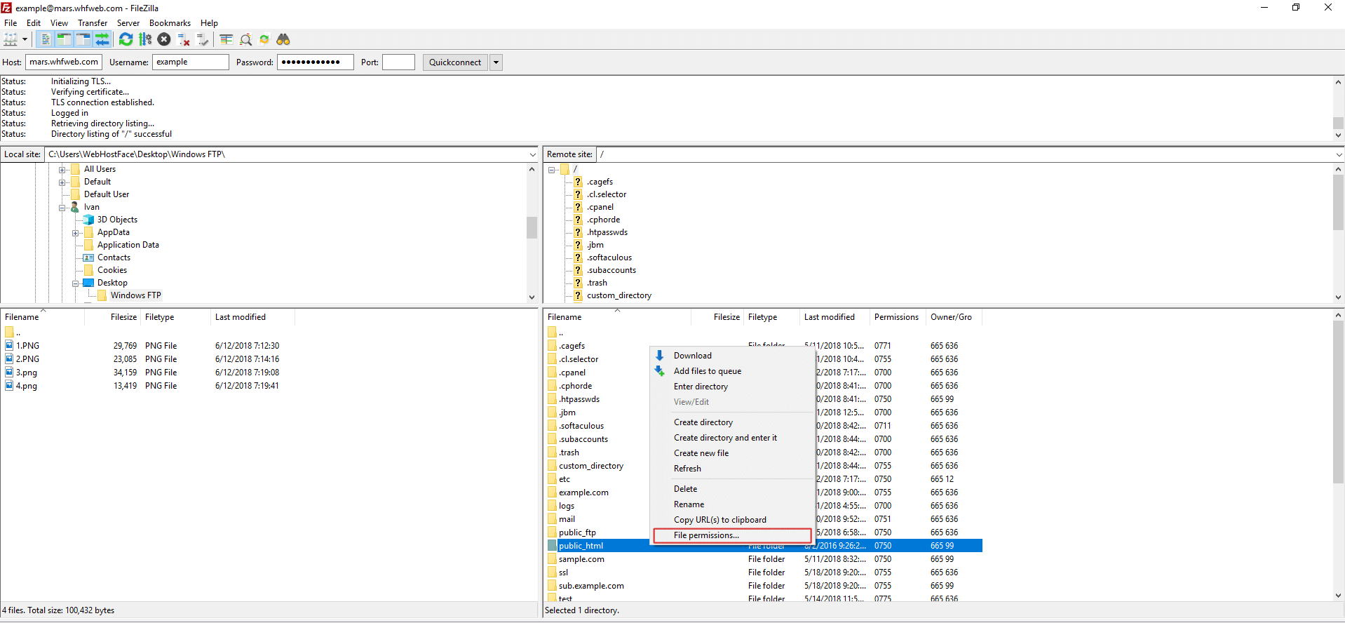Click the green Refresh file lists icon
1345x623 pixels.
point(126,39)
